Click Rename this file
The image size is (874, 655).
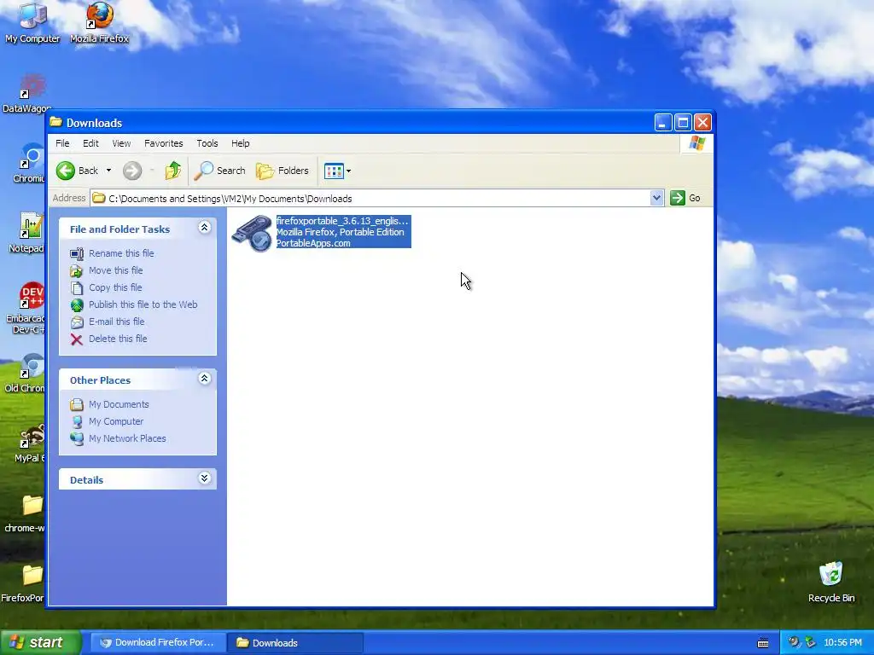coord(121,253)
